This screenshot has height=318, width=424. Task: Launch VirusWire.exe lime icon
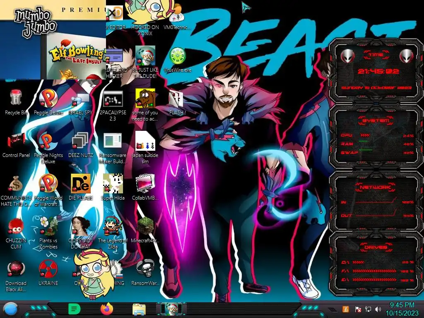coord(177,60)
